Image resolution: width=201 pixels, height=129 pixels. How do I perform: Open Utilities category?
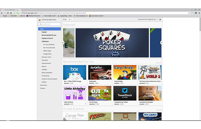(44, 82)
